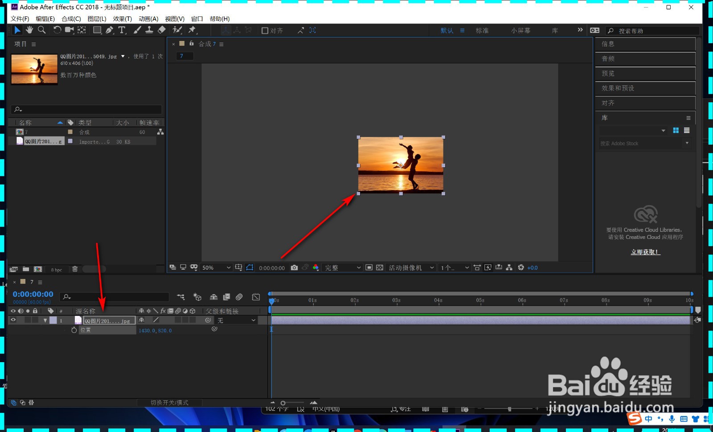Open the 完整 resolution dropdown
Screen dimensions: 713x432
tap(343, 267)
